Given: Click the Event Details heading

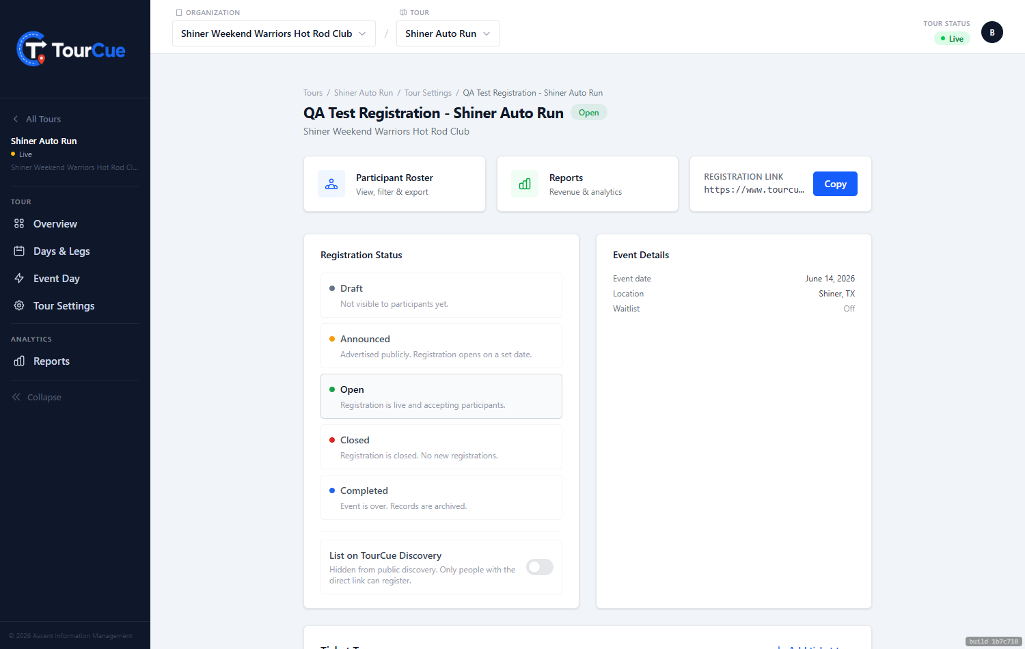Looking at the screenshot, I should pyautogui.click(x=641, y=255).
